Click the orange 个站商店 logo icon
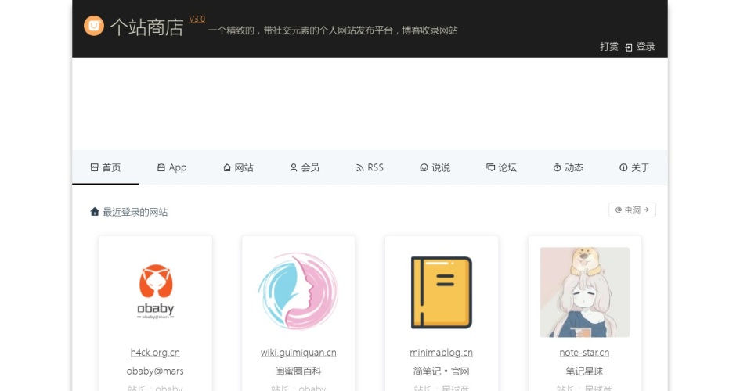This screenshot has height=391, width=740. 94,26
